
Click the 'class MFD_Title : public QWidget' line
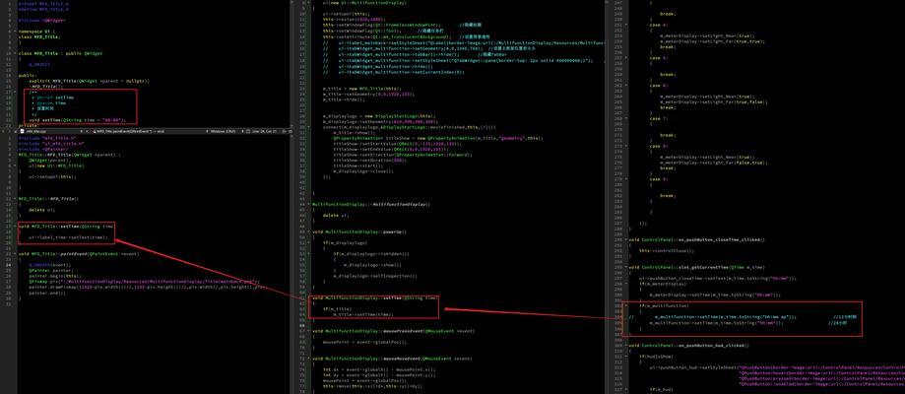click(60, 53)
